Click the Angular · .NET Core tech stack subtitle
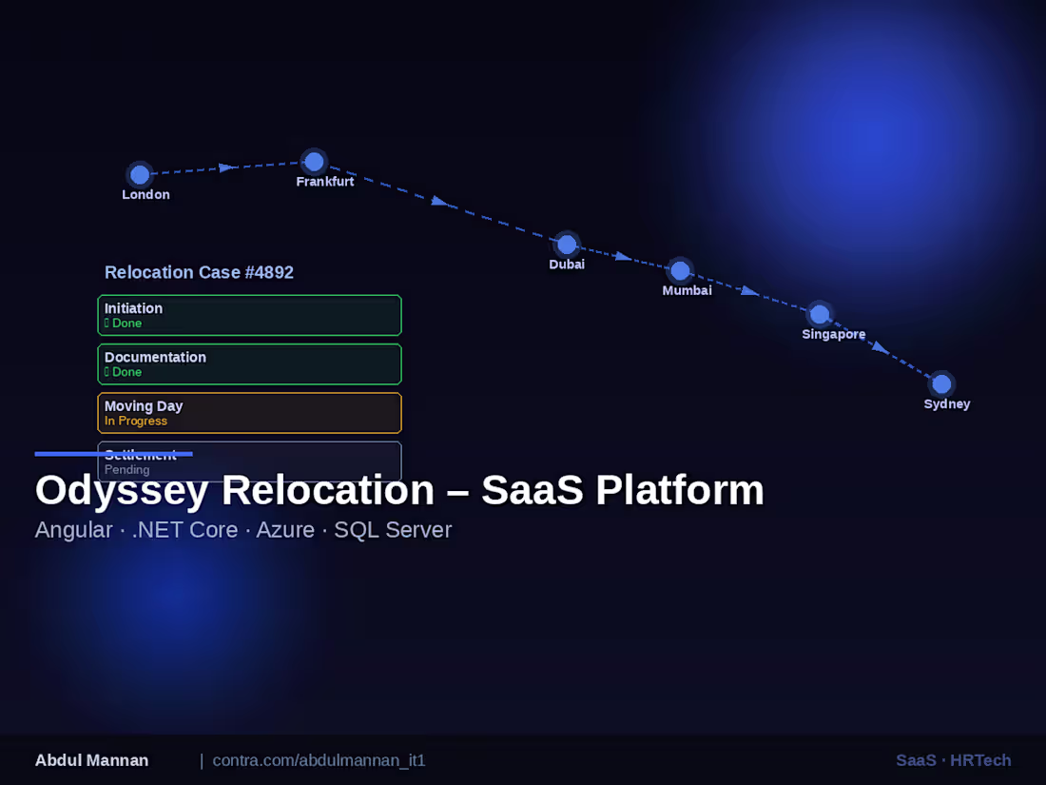This screenshot has width=1046, height=785. [x=242, y=530]
